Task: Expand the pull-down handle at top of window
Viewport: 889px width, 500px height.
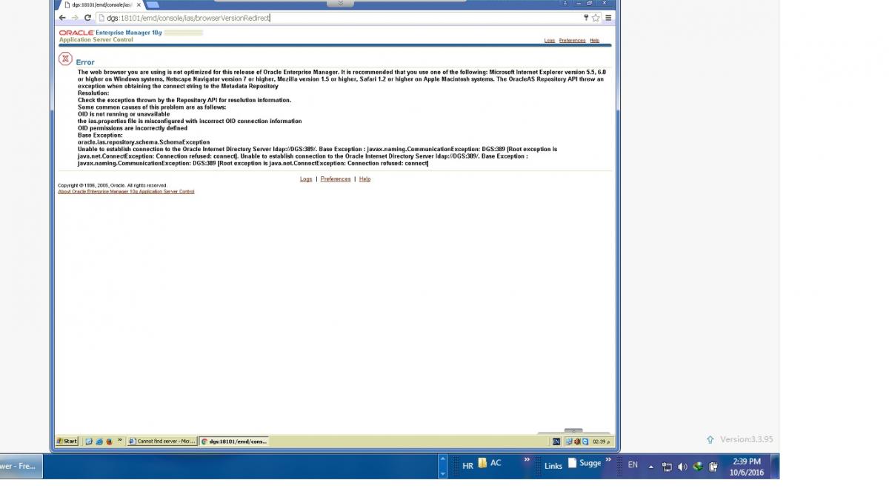Action: coord(340,3)
